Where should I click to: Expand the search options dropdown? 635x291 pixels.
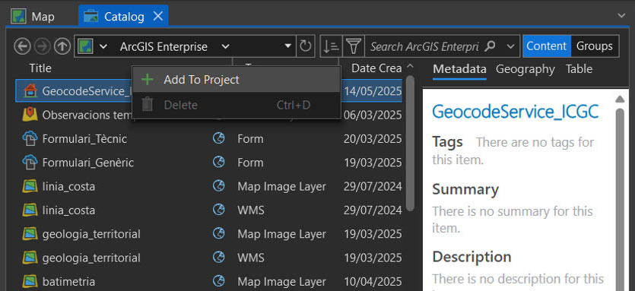click(x=511, y=46)
